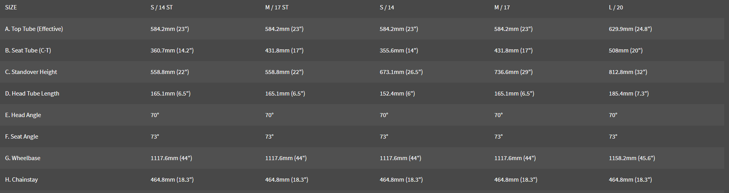The width and height of the screenshot is (729, 193).
Task: Click the A. Top Tube (Effective) row label
Action: (x=34, y=29)
